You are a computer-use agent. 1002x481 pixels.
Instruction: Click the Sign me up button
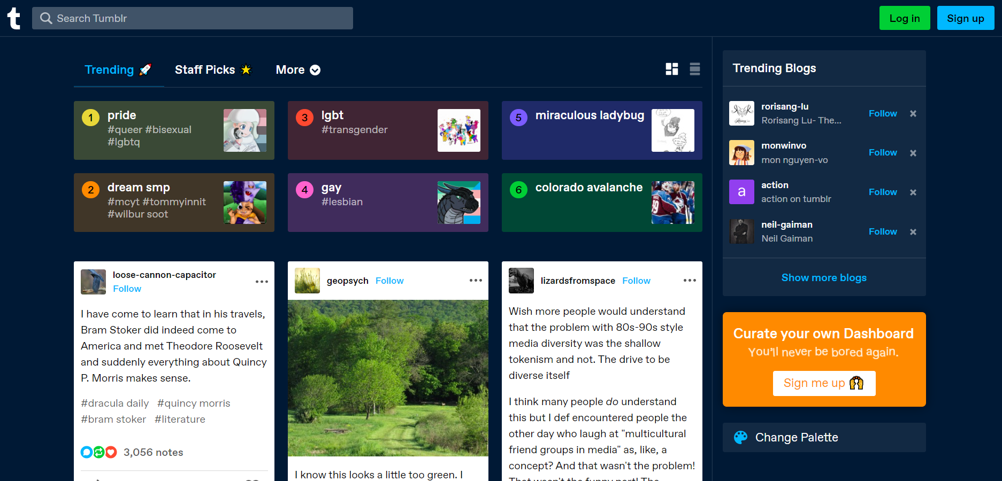(x=824, y=383)
